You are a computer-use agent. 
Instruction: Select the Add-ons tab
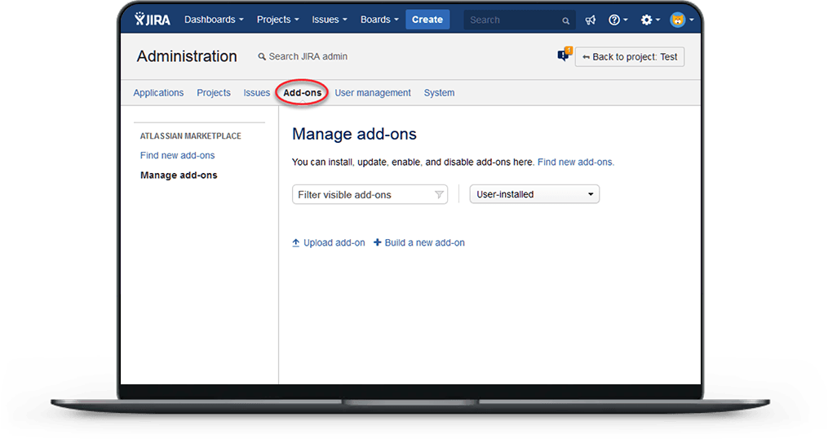point(302,93)
